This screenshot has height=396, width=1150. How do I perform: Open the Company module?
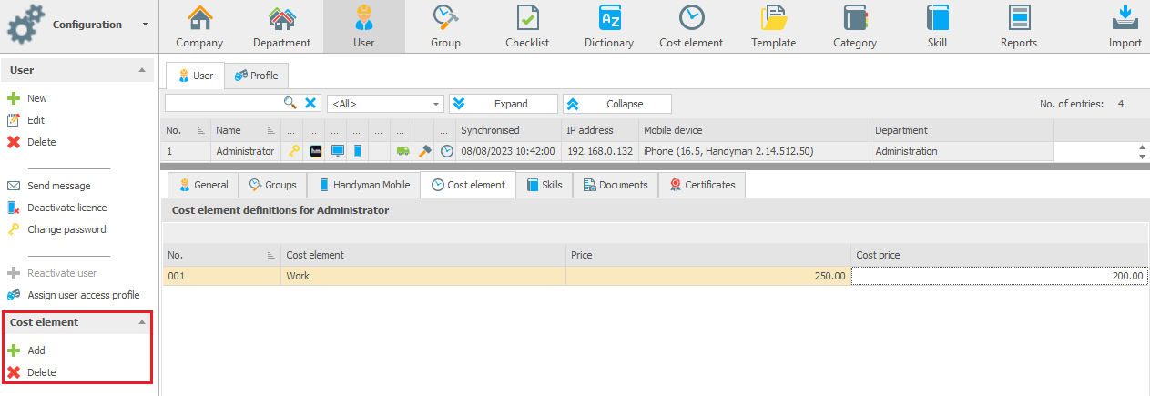coord(199,26)
